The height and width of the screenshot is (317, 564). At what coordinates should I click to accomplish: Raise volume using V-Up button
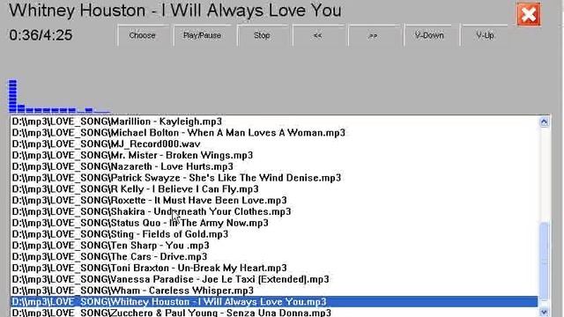[485, 35]
